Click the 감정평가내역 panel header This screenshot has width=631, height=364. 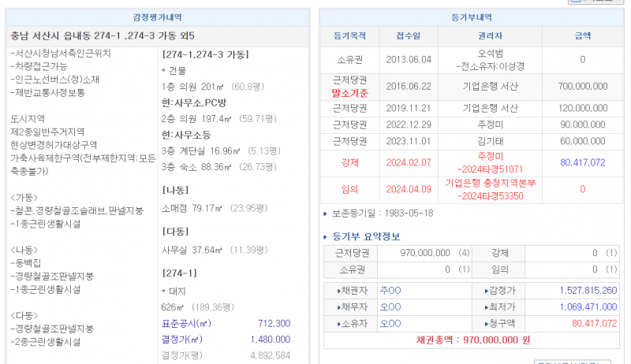[x=156, y=17]
